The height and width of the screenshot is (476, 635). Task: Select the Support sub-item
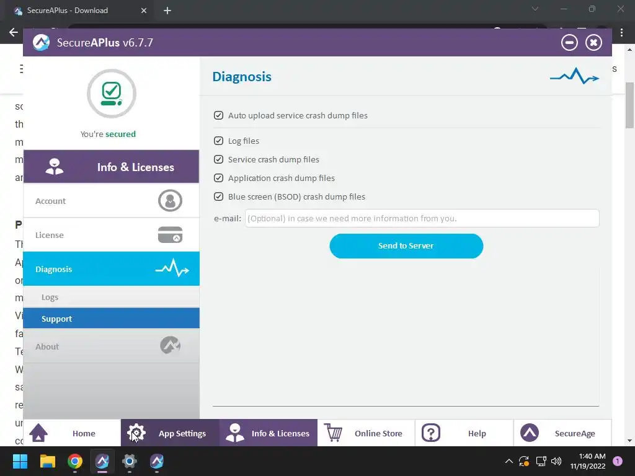pyautogui.click(x=112, y=318)
